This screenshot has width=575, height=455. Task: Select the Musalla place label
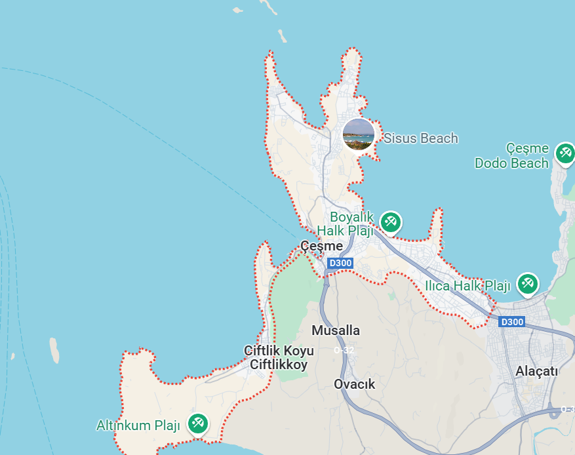336,330
